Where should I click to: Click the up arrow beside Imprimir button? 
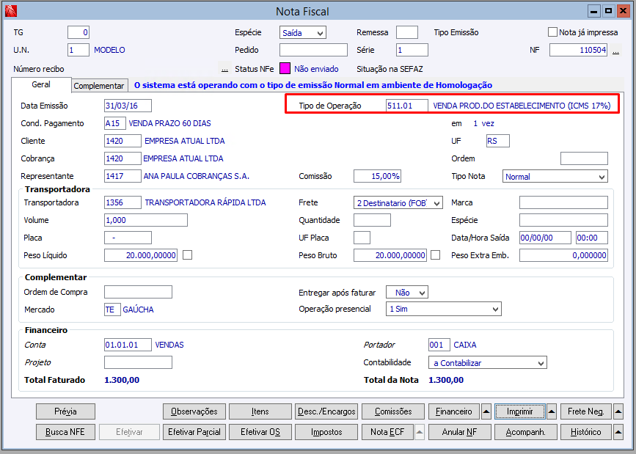[552, 411]
